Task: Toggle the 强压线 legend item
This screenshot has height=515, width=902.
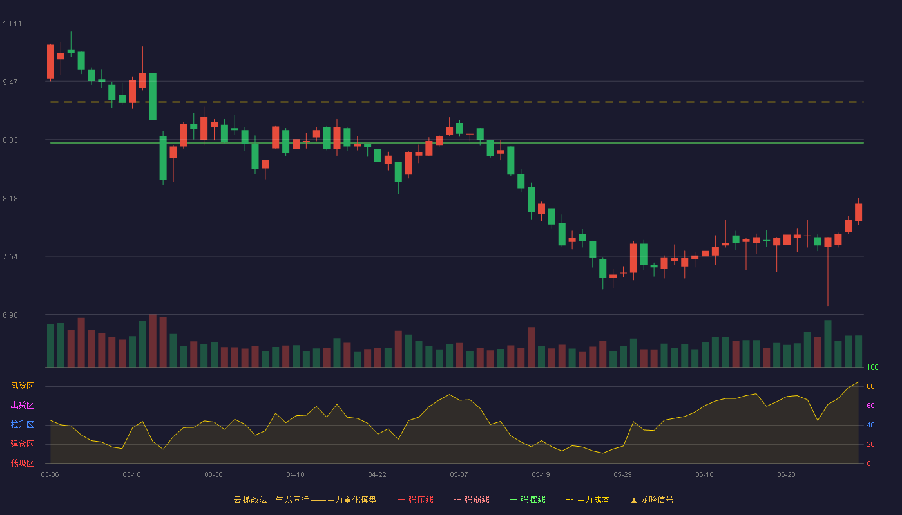Action: click(416, 500)
